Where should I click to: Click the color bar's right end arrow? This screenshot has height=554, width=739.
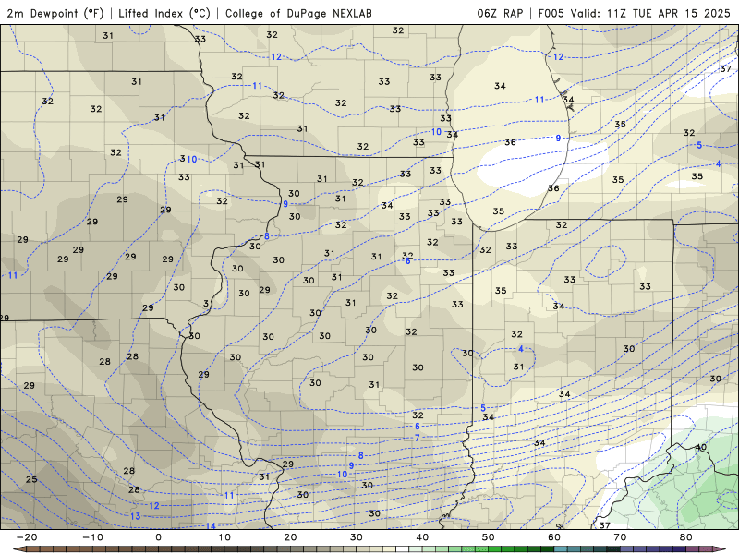[721, 549]
